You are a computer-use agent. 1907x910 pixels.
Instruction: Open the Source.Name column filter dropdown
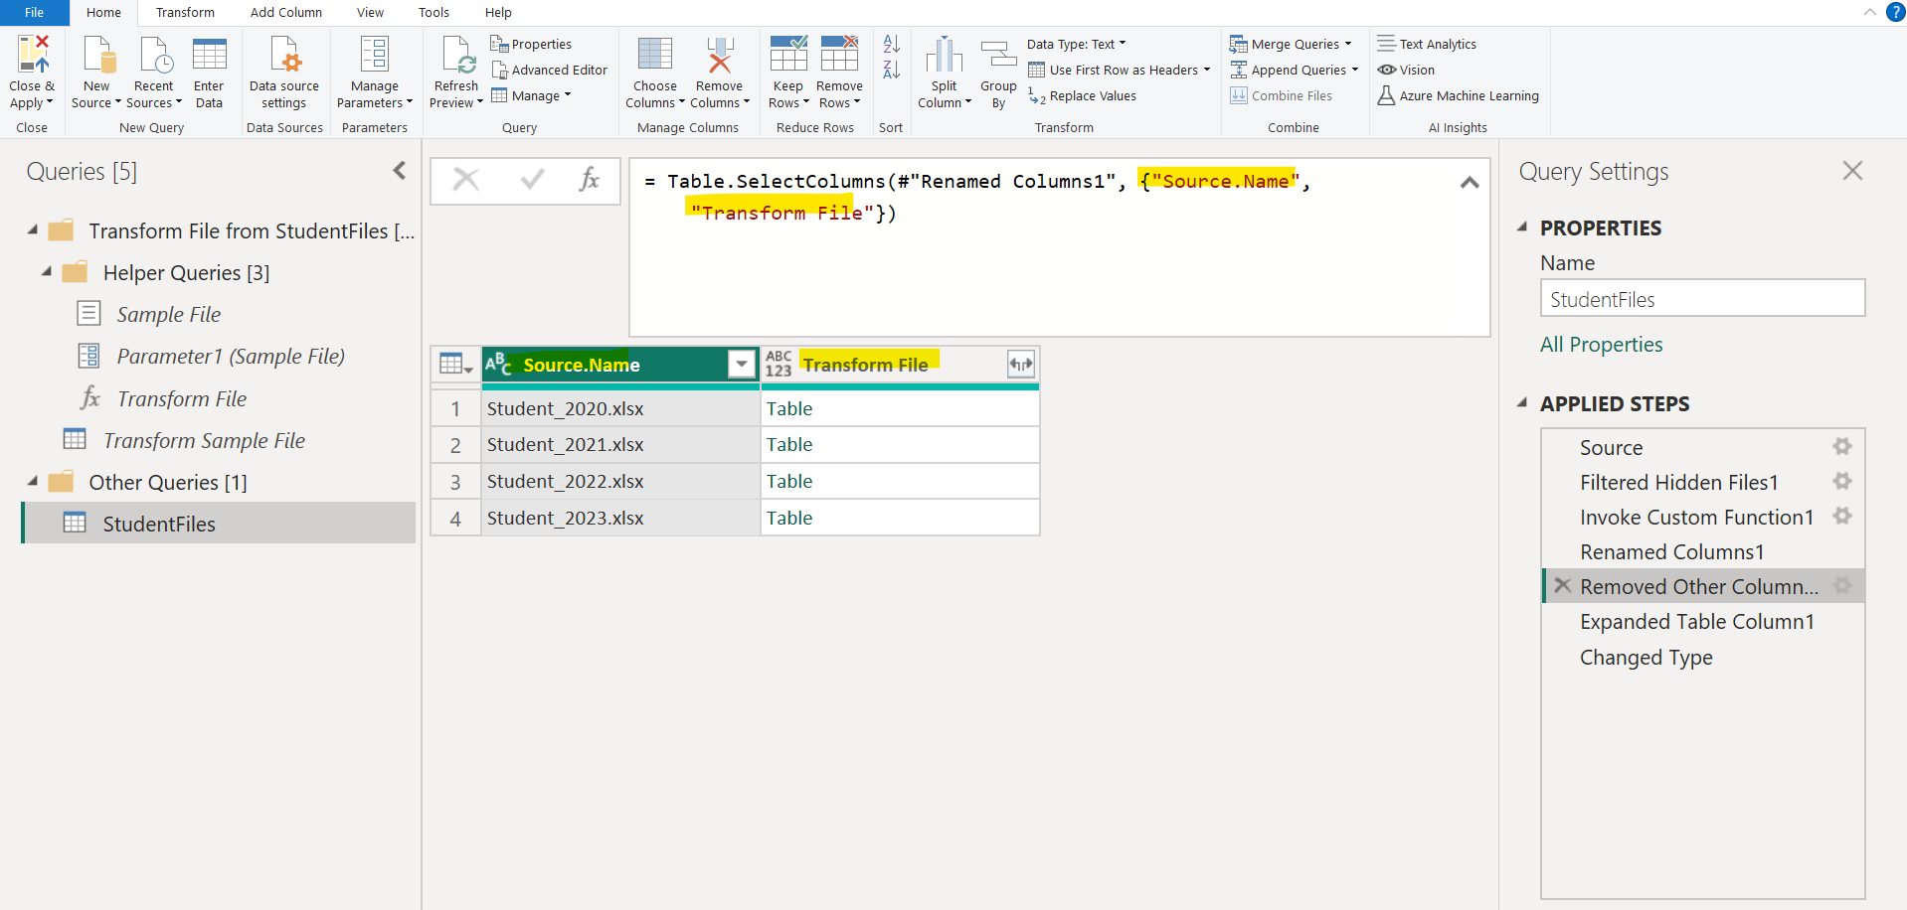click(x=740, y=365)
